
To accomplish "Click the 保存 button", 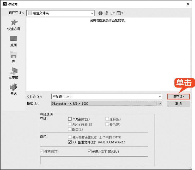I will [178, 96].
